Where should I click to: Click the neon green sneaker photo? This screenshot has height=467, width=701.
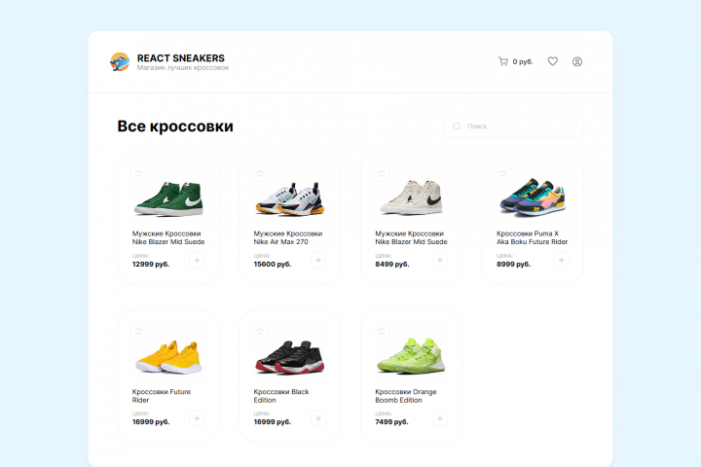pyautogui.click(x=411, y=356)
